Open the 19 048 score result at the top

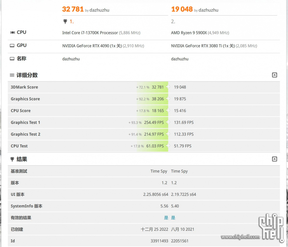[x=182, y=9]
